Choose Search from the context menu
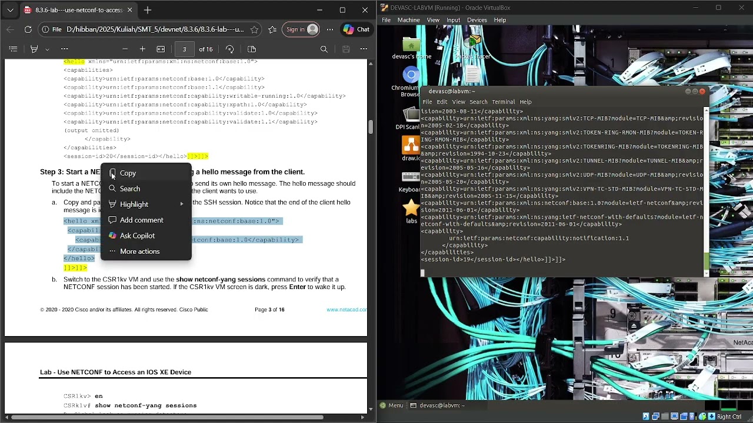753x423 pixels. [x=146, y=189]
